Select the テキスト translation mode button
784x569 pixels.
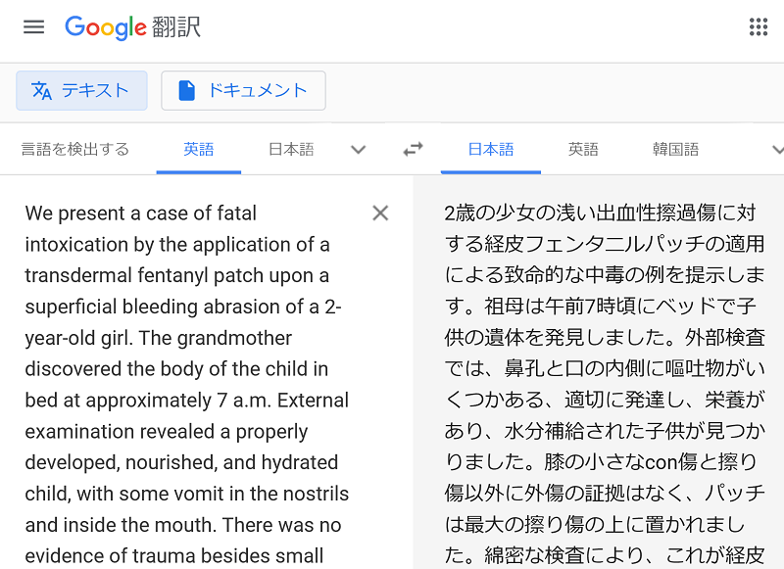click(81, 90)
